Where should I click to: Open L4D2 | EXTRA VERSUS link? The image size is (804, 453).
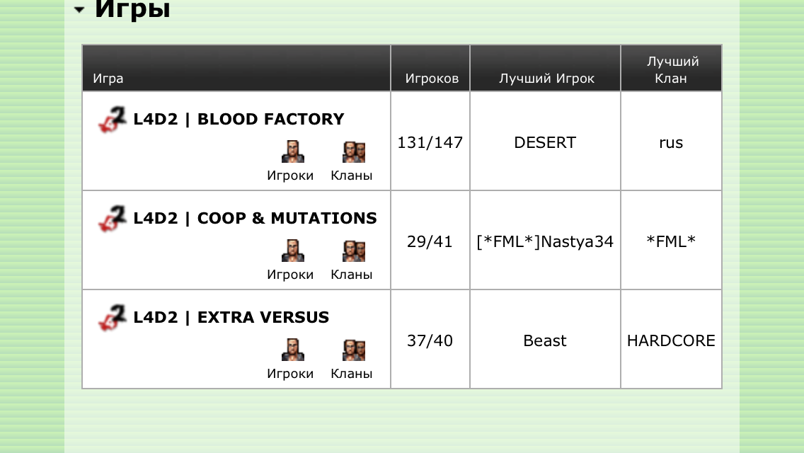pos(231,317)
